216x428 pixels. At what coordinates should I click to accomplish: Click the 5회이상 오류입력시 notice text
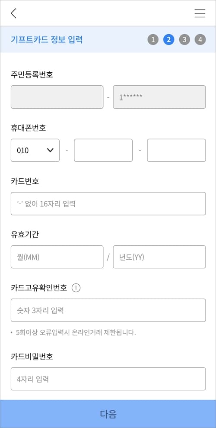click(76, 333)
